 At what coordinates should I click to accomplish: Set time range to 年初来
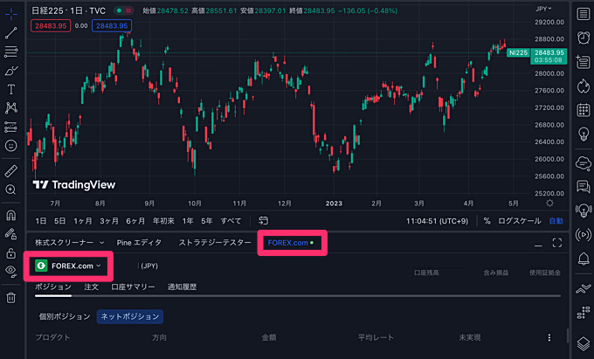tap(163, 221)
